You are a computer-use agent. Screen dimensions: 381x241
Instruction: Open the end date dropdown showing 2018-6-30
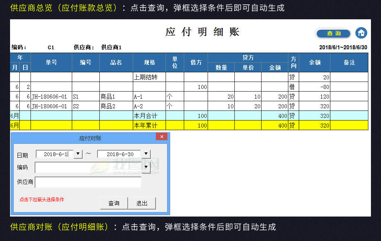pyautogui.click(x=146, y=154)
